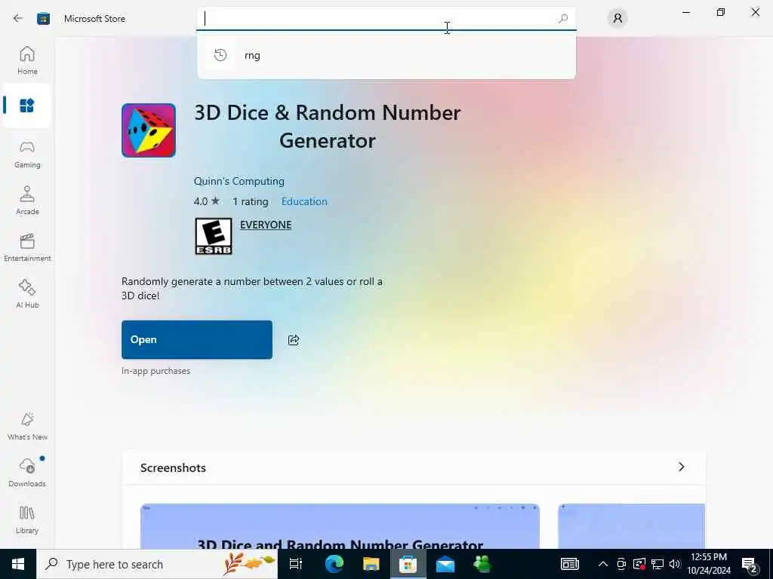Open the Apps section in sidebar

point(27,106)
